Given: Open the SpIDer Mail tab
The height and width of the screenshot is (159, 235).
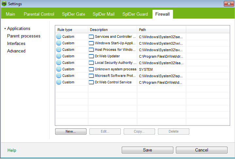Looking at the screenshot, I should tap(103, 14).
